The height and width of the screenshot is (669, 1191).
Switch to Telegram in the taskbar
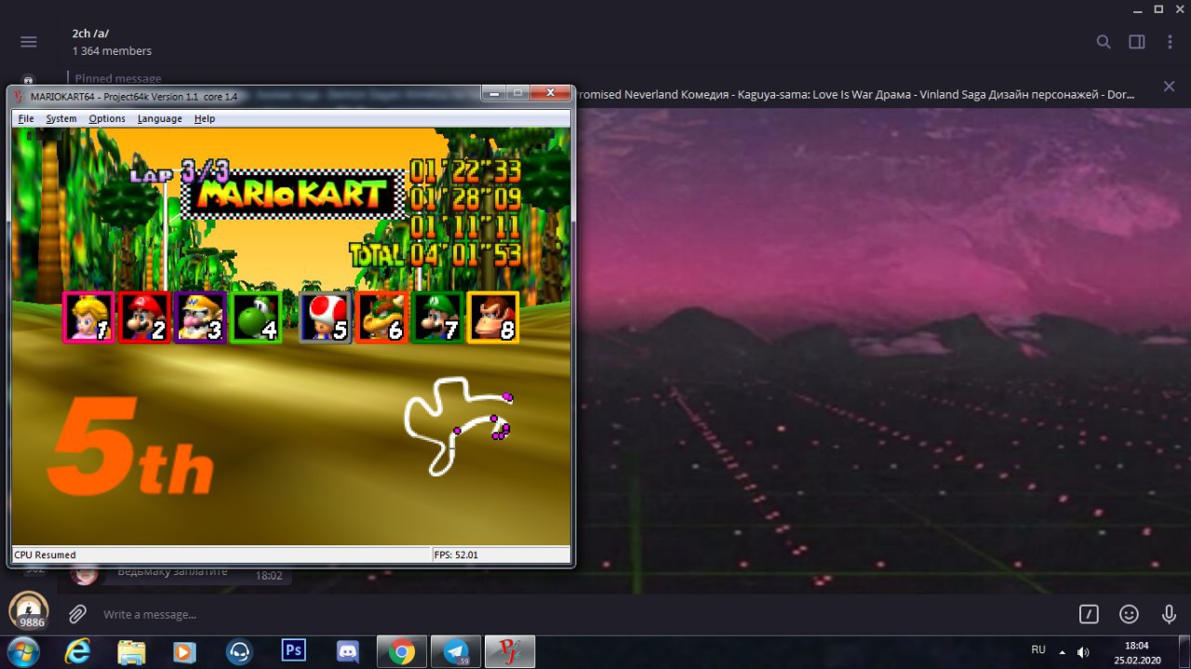[456, 651]
